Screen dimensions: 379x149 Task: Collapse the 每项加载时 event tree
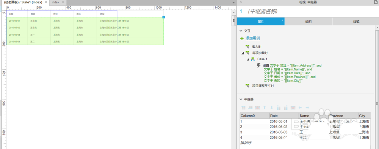243,53
